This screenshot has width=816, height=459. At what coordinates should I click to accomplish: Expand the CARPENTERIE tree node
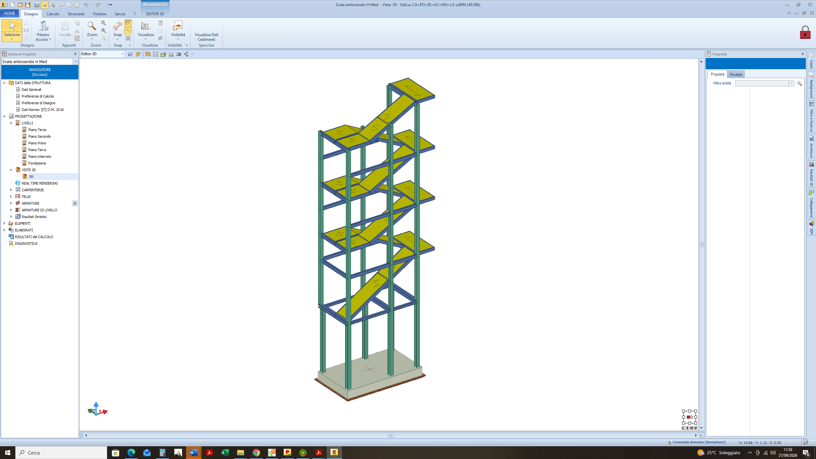pyautogui.click(x=11, y=190)
